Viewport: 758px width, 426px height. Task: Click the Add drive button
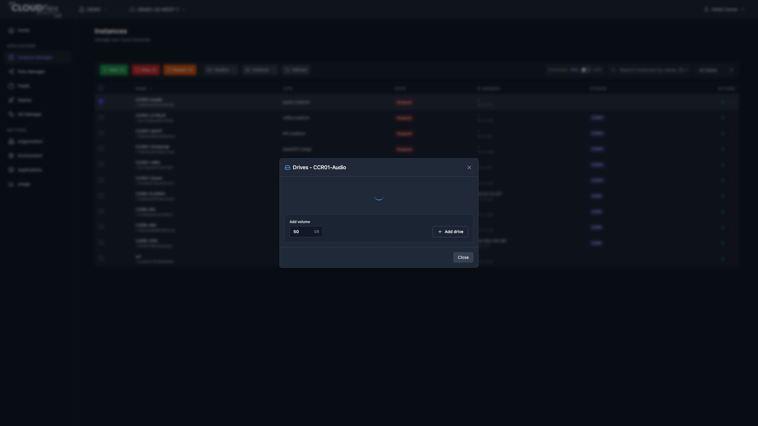(450, 232)
